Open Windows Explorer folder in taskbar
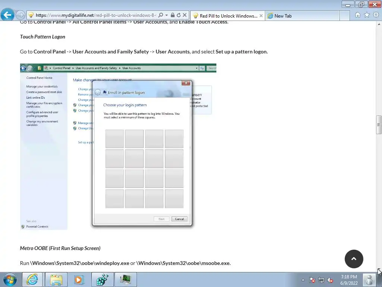Image resolution: width=382 pixels, height=287 pixels. [x=56, y=280]
